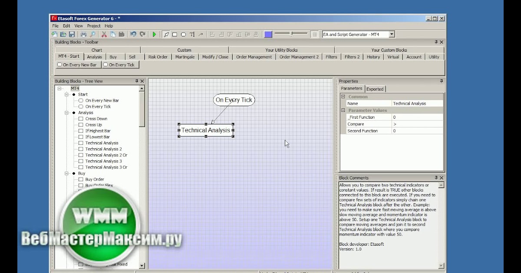Click the zoom slider in the toolbar
This screenshot has width=521, height=273.
click(291, 34)
